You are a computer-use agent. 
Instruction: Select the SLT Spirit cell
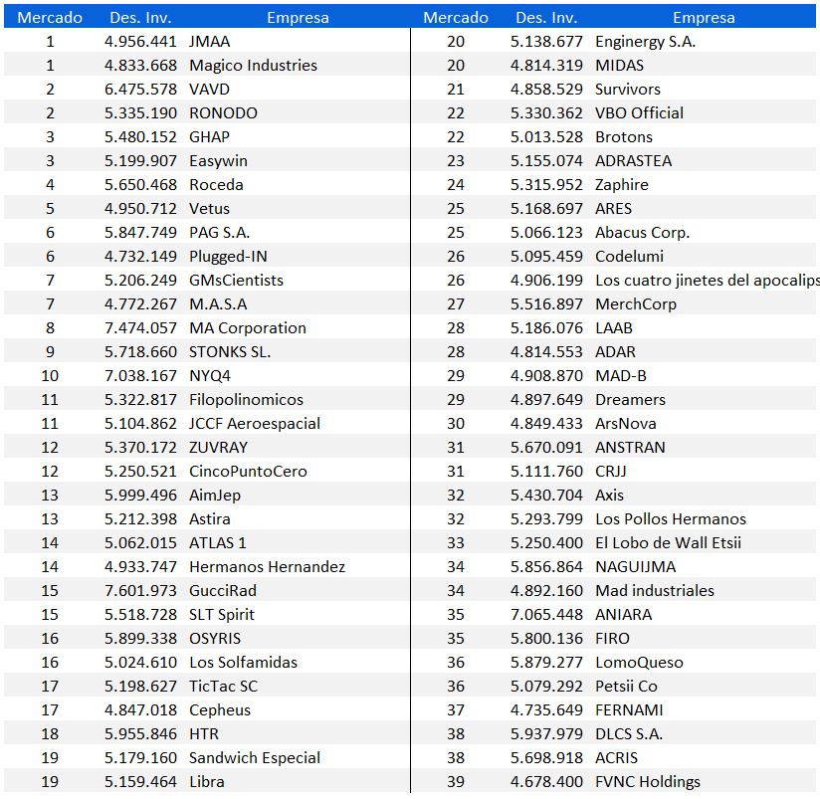222,615
